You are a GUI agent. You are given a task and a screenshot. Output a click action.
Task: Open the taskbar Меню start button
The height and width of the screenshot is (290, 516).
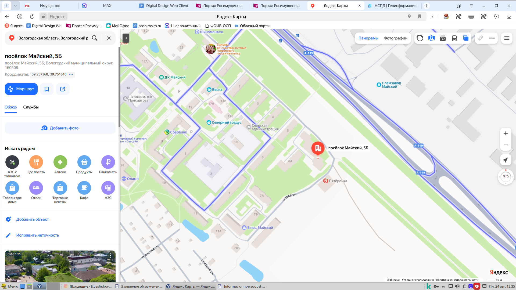pos(10,286)
